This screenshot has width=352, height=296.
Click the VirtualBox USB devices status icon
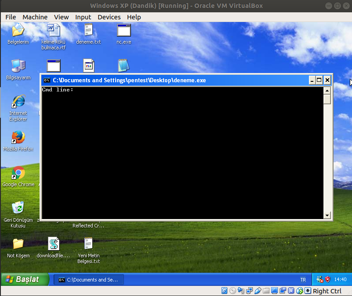pos(258,291)
